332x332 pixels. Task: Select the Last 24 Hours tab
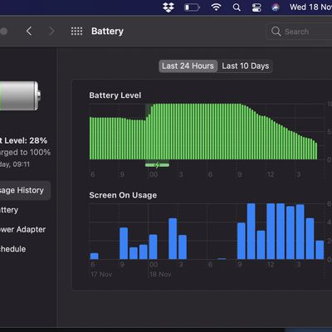click(x=188, y=66)
